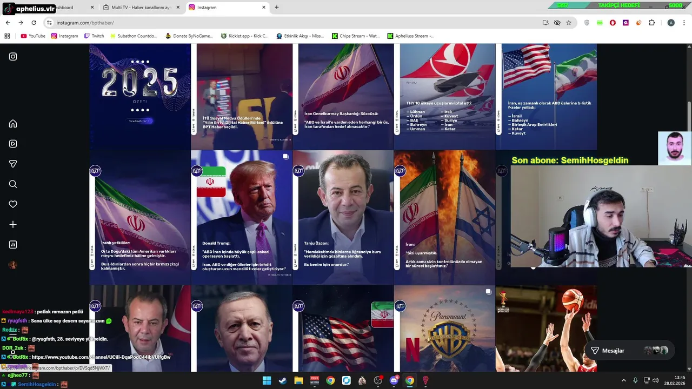Open the İranlı yetkililer post
The width and height of the screenshot is (692, 389).
click(x=140, y=217)
